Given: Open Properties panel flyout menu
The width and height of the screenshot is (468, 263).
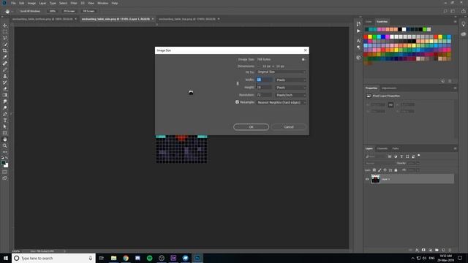Looking at the screenshot, I should 455,88.
